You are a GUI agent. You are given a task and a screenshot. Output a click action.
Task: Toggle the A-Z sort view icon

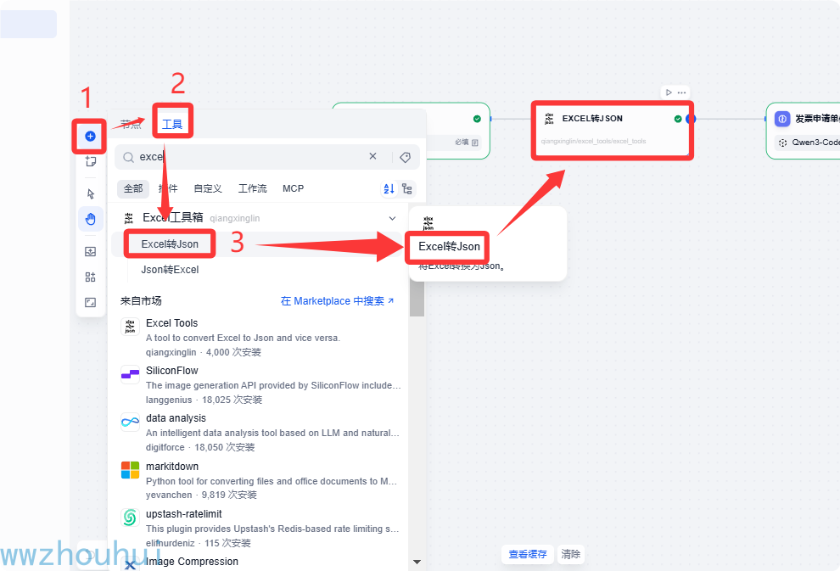(389, 188)
